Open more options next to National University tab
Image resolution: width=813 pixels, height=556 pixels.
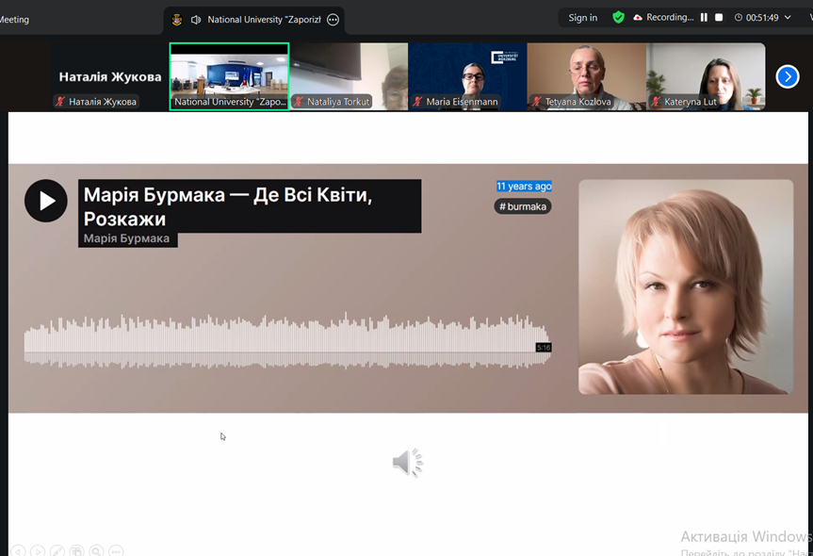333,20
